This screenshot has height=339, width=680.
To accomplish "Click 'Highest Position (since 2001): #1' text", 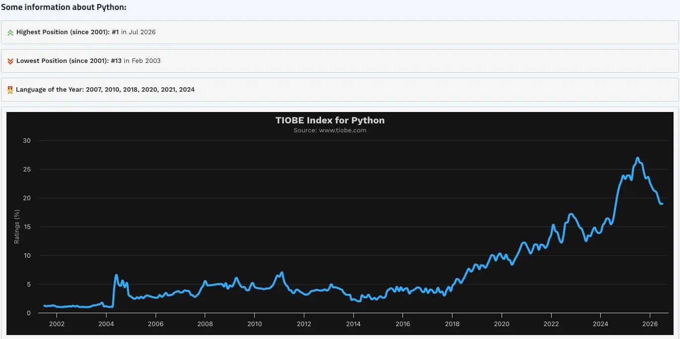I will (67, 32).
